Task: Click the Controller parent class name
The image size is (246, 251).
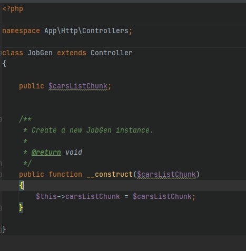Action: point(112,53)
